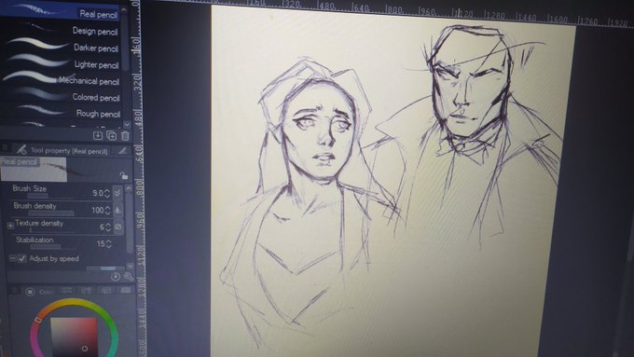Adjust the Brush density stepper arrows
Viewport: 634px width, 357px height.
[x=107, y=211]
